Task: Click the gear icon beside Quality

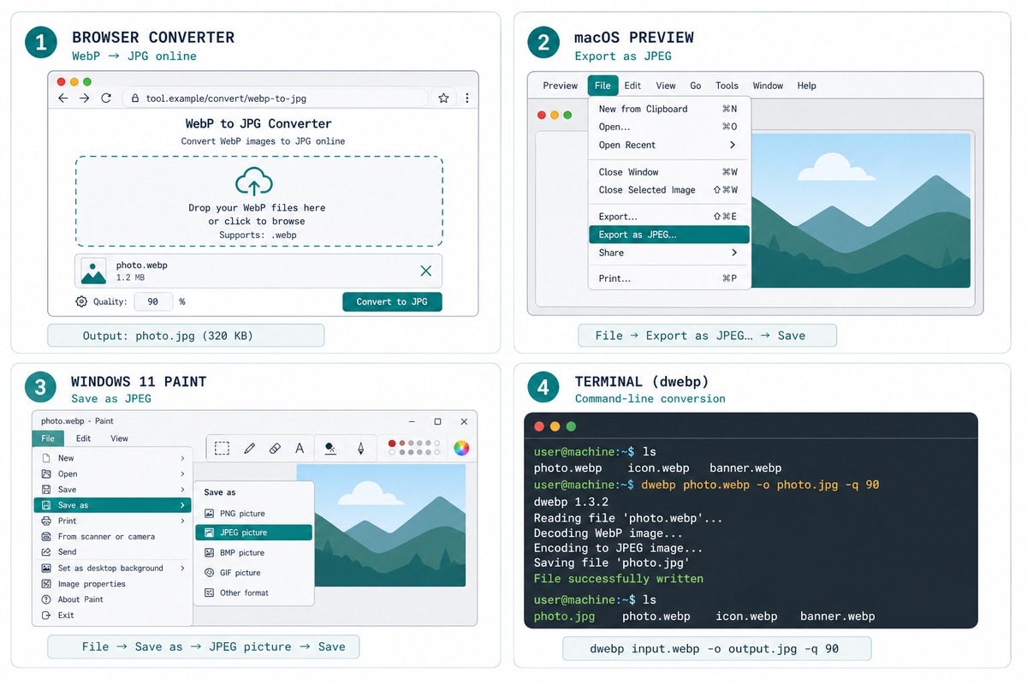Action: 81,301
